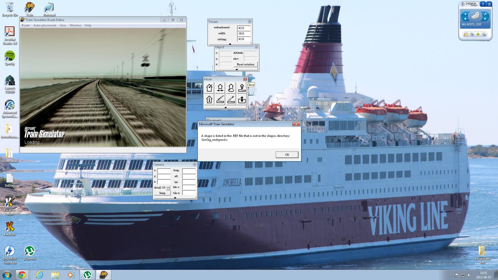Click the detail level stepper arrows

click(168, 188)
